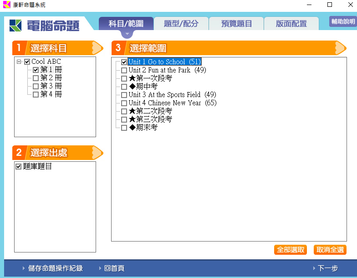This screenshot has width=357, height=278.
Task: Click the arrow icon beside 儲存命題操作紀錄
Action: (24, 268)
